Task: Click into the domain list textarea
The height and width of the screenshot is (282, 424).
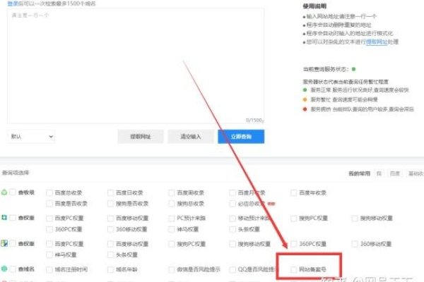Action: pos(136,66)
